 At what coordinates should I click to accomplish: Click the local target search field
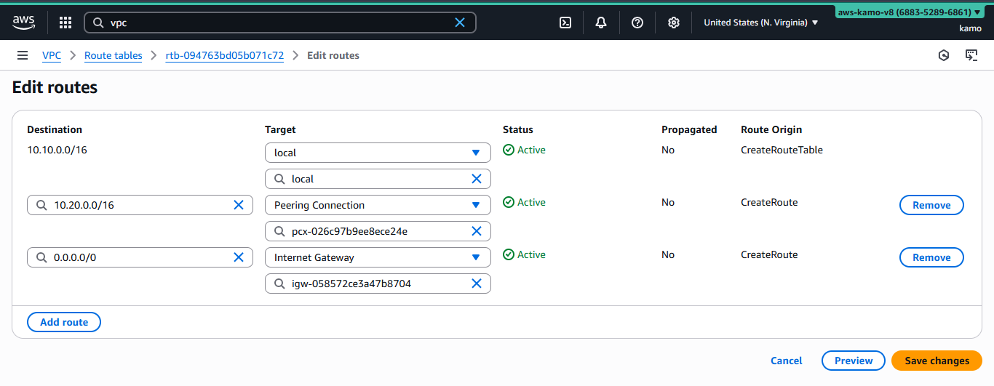click(x=378, y=179)
